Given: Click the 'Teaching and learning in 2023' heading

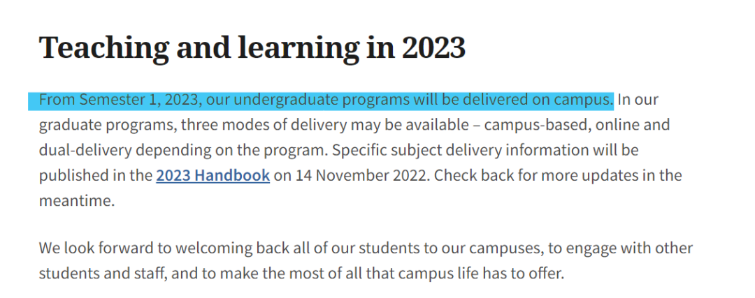Looking at the screenshot, I should coord(252,47).
